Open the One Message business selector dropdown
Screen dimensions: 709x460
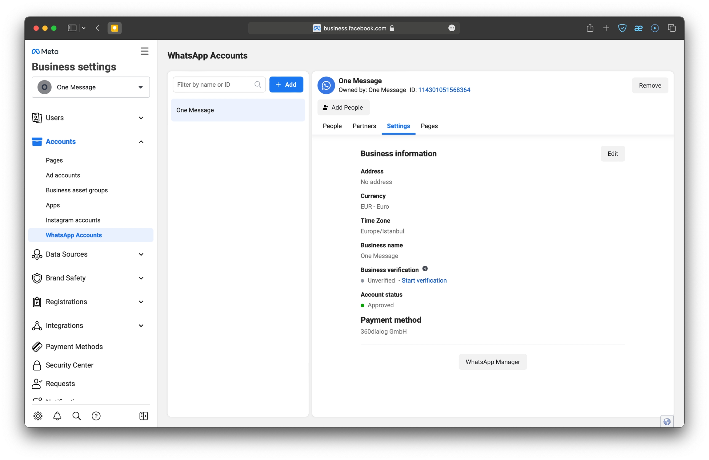coord(91,87)
